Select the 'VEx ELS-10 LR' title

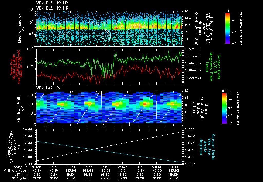coord(52,3)
